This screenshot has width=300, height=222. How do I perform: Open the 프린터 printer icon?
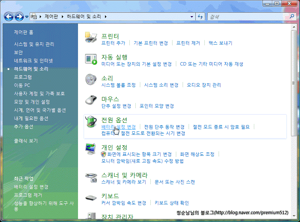click(91, 37)
